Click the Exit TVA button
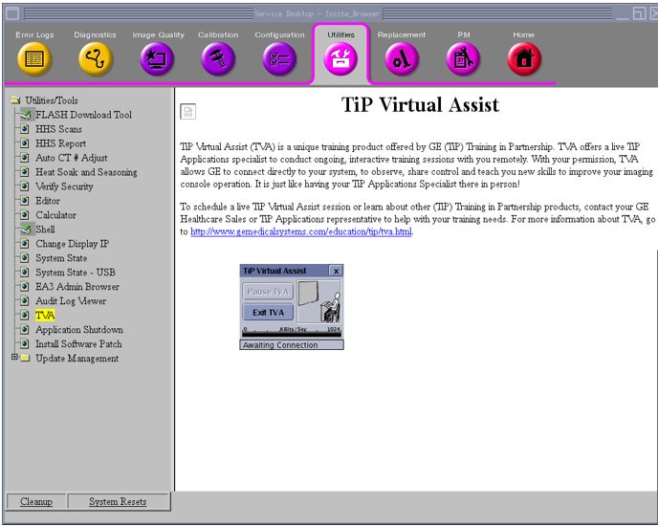This screenshot has width=658, height=526. tap(268, 312)
